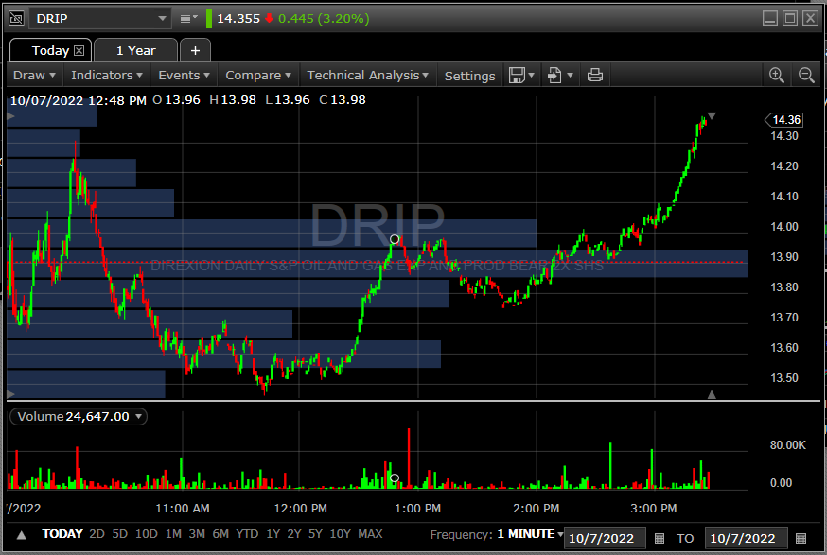Select the TODAY time range

tap(62, 534)
